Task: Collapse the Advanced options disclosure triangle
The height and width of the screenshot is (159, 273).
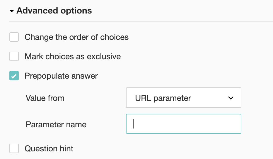Action: tap(12, 11)
